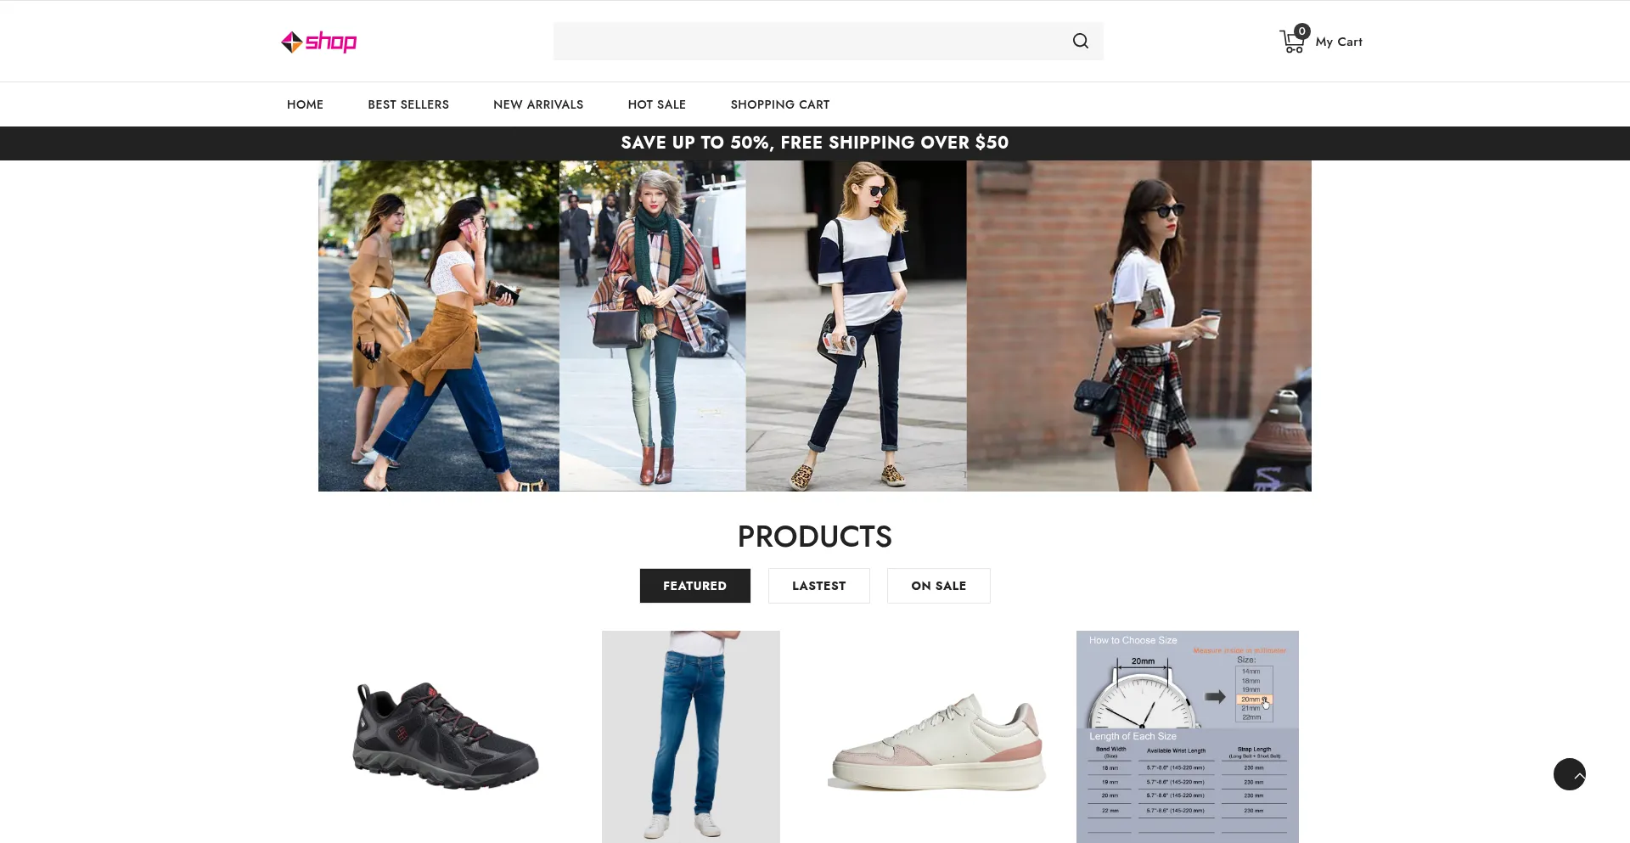This screenshot has width=1630, height=843.
Task: Navigate to Hot Sale
Action: tap(656, 104)
